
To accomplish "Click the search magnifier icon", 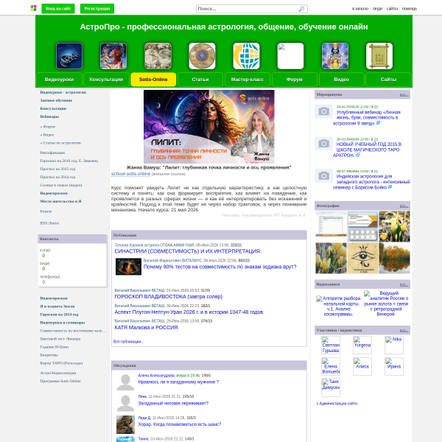I will coord(301,9).
